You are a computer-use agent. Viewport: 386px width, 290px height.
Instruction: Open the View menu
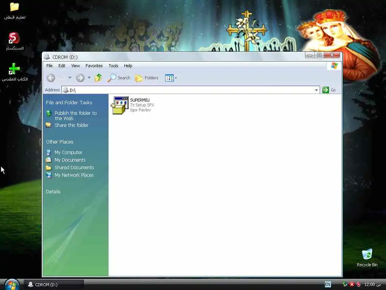75,66
